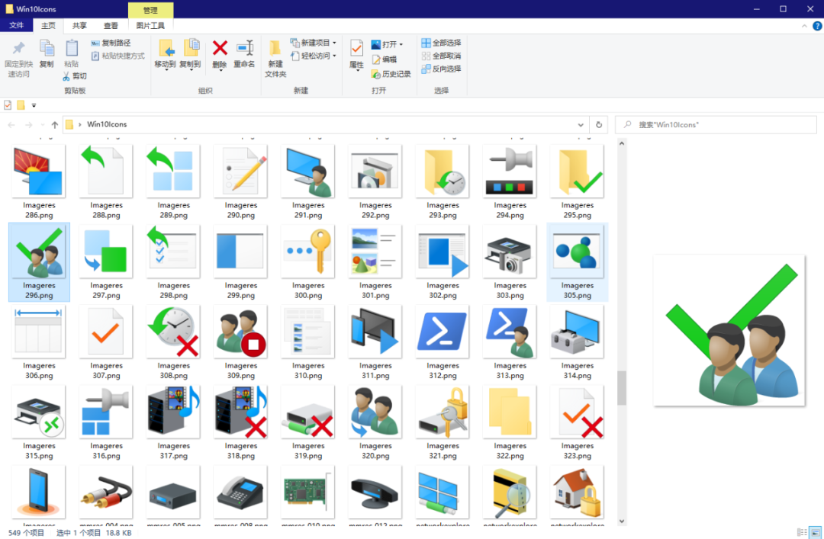This screenshot has width=824, height=539.
Task: Open the File (文件) menu
Action: [16, 25]
